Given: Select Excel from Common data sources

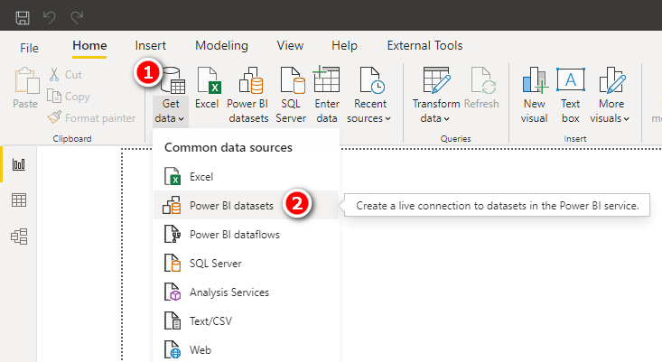Looking at the screenshot, I should 247,176.
